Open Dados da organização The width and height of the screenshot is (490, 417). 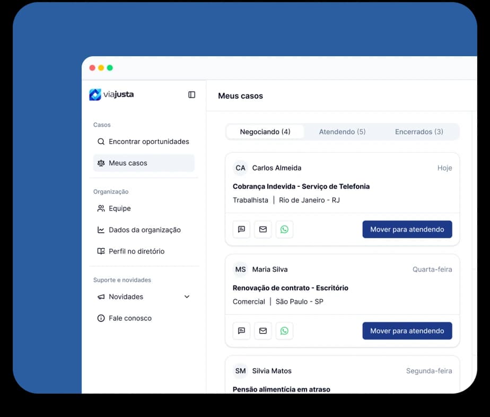144,230
